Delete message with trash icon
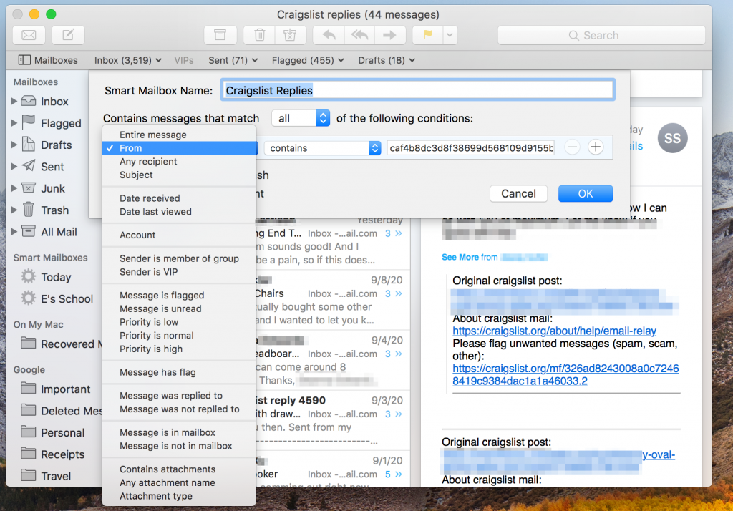This screenshot has width=733, height=511. (259, 35)
